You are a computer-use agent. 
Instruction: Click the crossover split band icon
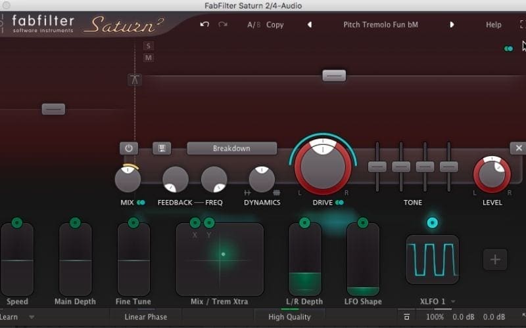tap(135, 79)
